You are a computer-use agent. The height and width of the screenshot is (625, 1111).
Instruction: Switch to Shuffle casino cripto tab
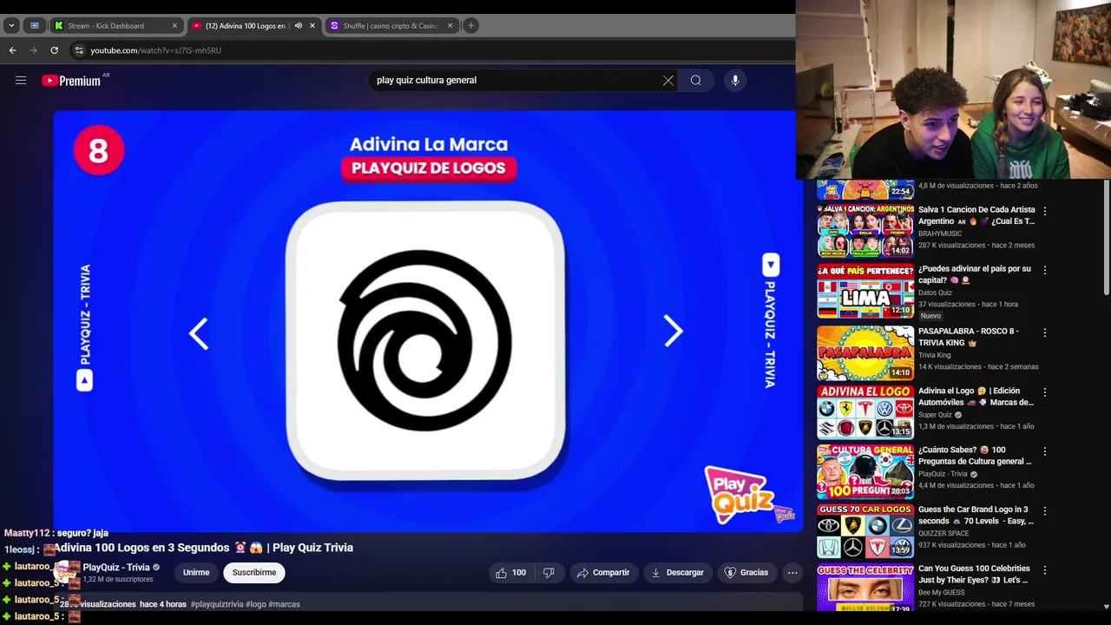click(x=391, y=25)
